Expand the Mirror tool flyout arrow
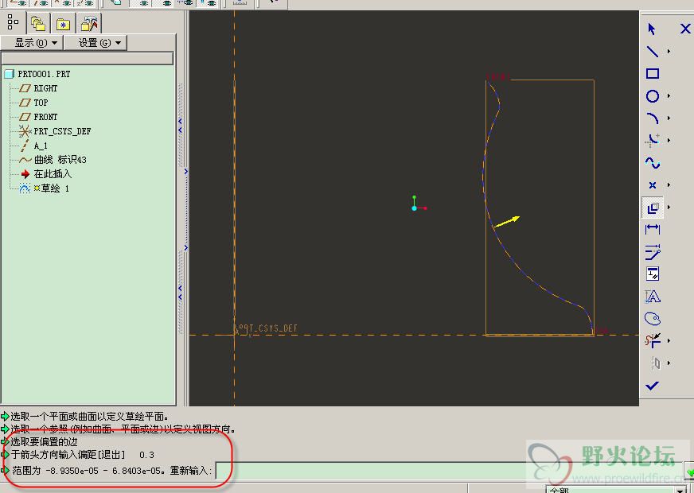Image resolution: width=694 pixels, height=493 pixels. [669, 363]
